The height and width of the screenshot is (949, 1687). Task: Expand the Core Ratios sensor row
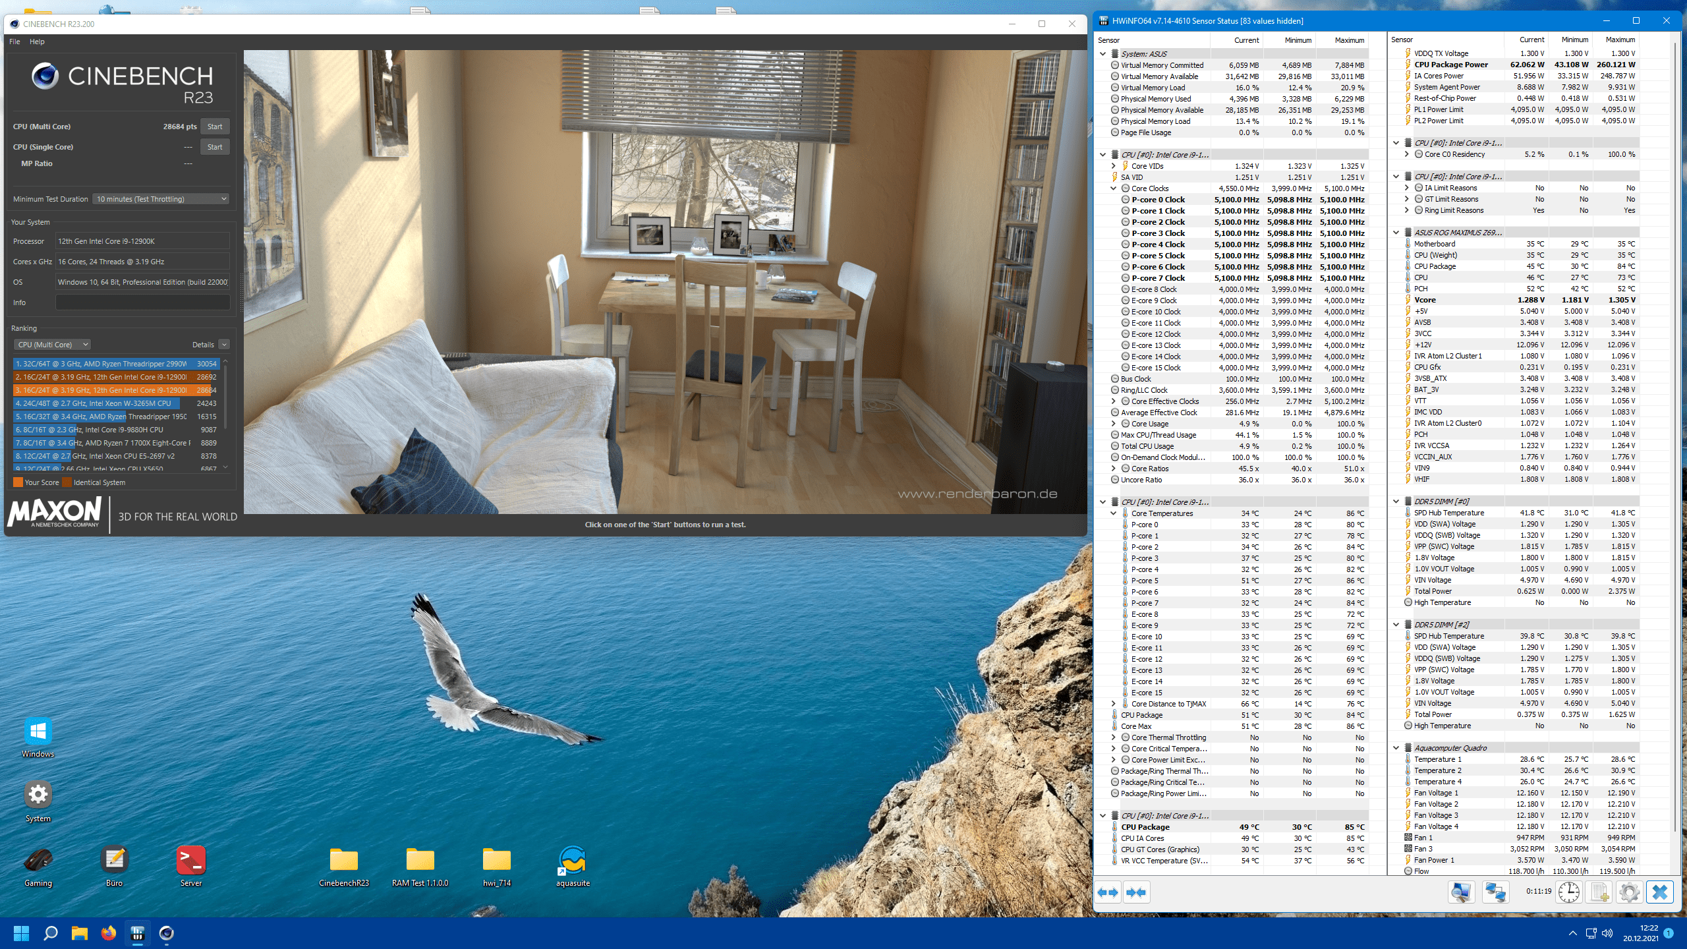1114,469
